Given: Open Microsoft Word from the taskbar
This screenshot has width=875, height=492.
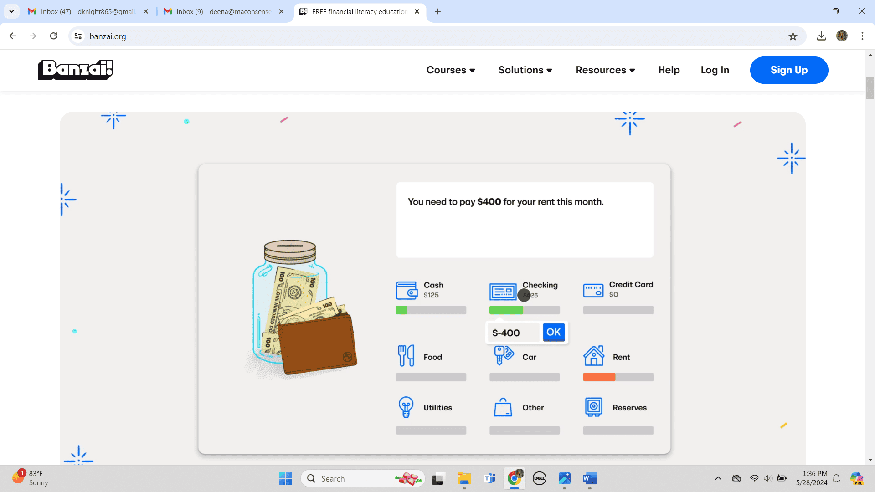Looking at the screenshot, I should pos(589,479).
